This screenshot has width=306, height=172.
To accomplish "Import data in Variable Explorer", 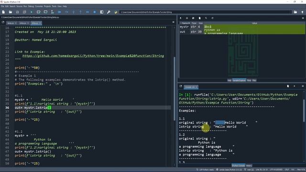I will 181,18.
